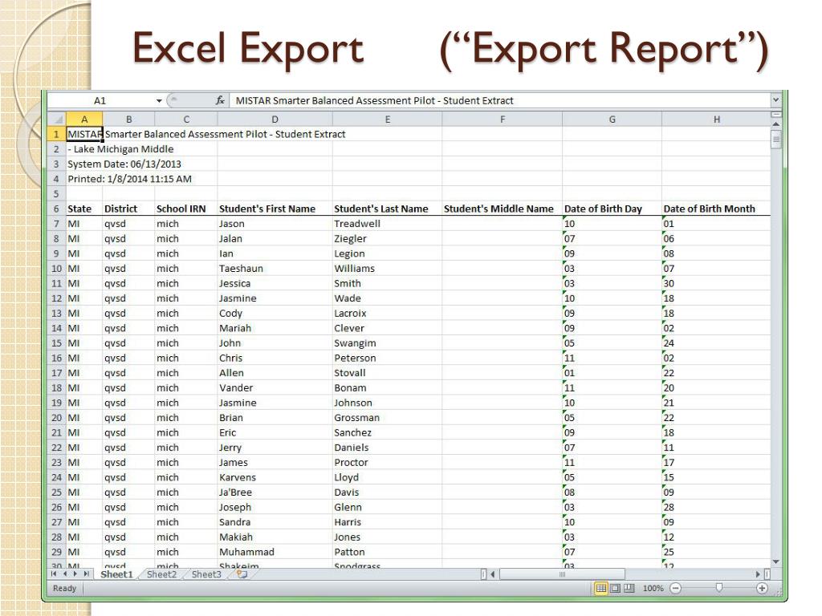Select the title cell A1 starting with MISTAR
The width and height of the screenshot is (822, 616).
click(84, 134)
